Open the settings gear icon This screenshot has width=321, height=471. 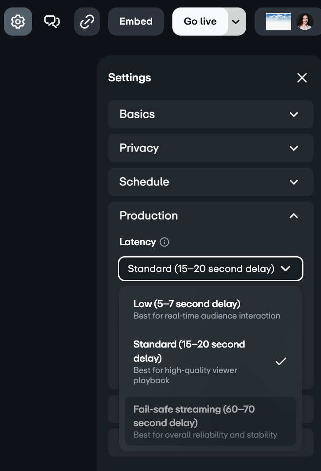(18, 22)
